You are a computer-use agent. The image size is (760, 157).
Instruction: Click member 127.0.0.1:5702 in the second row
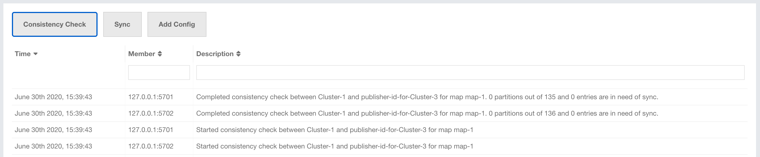point(151,113)
